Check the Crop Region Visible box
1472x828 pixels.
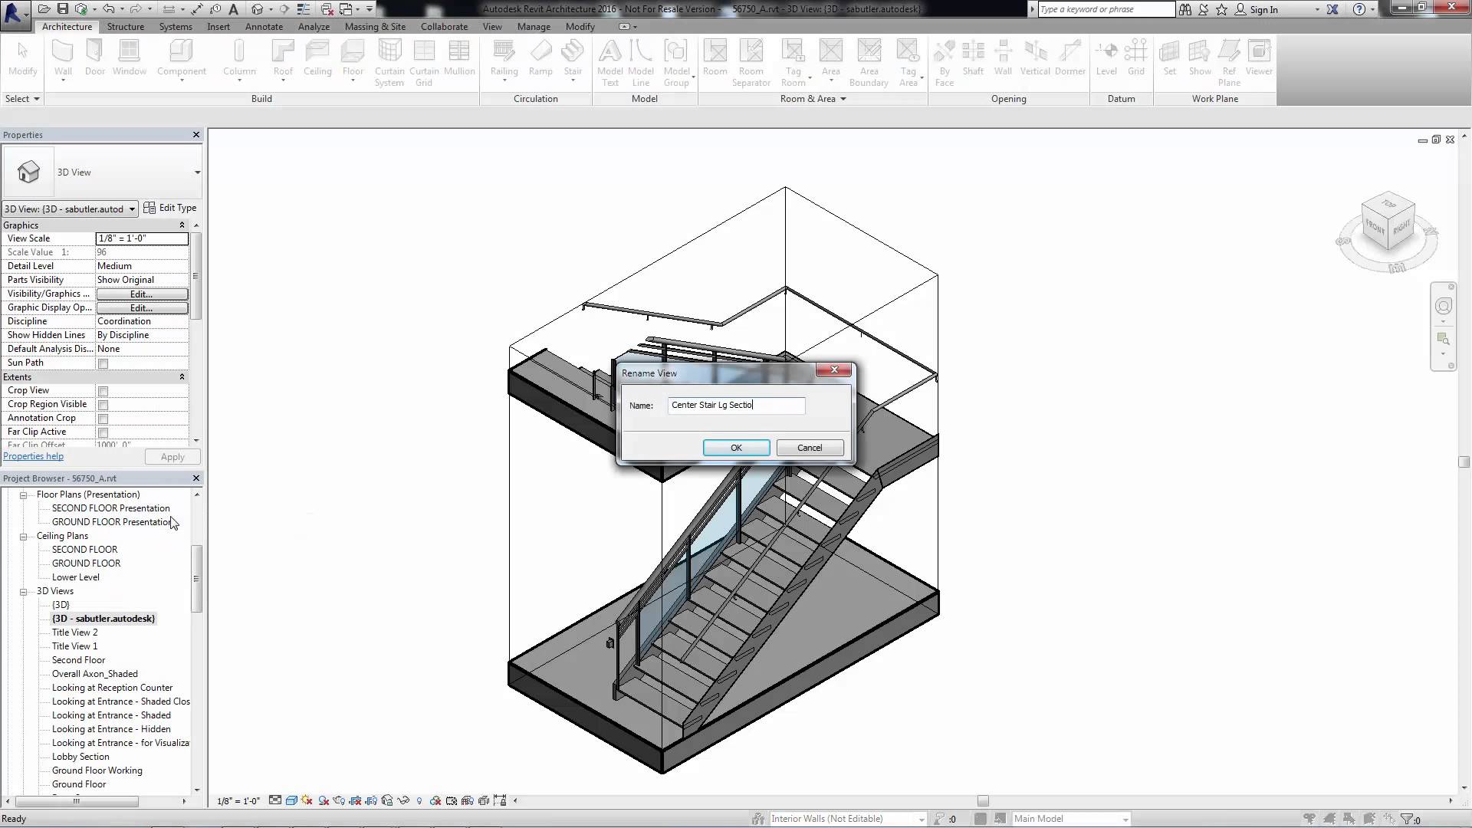point(103,405)
